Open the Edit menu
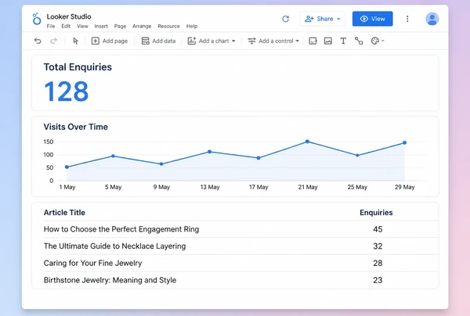470x316 pixels. click(66, 27)
